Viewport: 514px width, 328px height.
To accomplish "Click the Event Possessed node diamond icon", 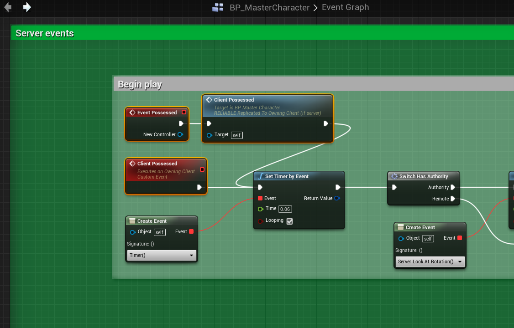I will [132, 113].
